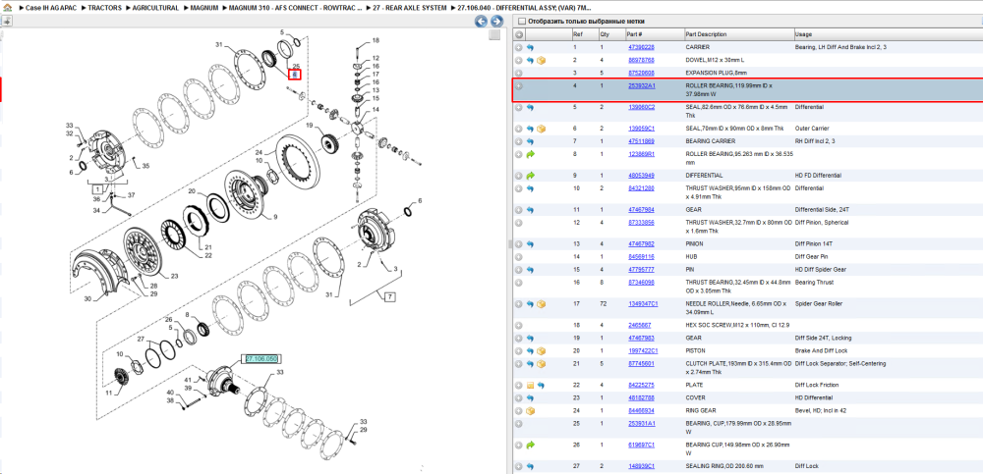This screenshot has width=983, height=474.
Task: Open the MAGNUM breadcrumb
Action: coord(204,8)
